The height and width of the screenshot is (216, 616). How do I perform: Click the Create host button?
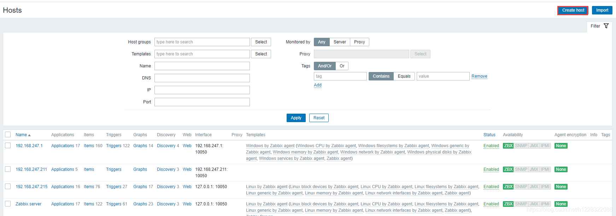point(573,10)
